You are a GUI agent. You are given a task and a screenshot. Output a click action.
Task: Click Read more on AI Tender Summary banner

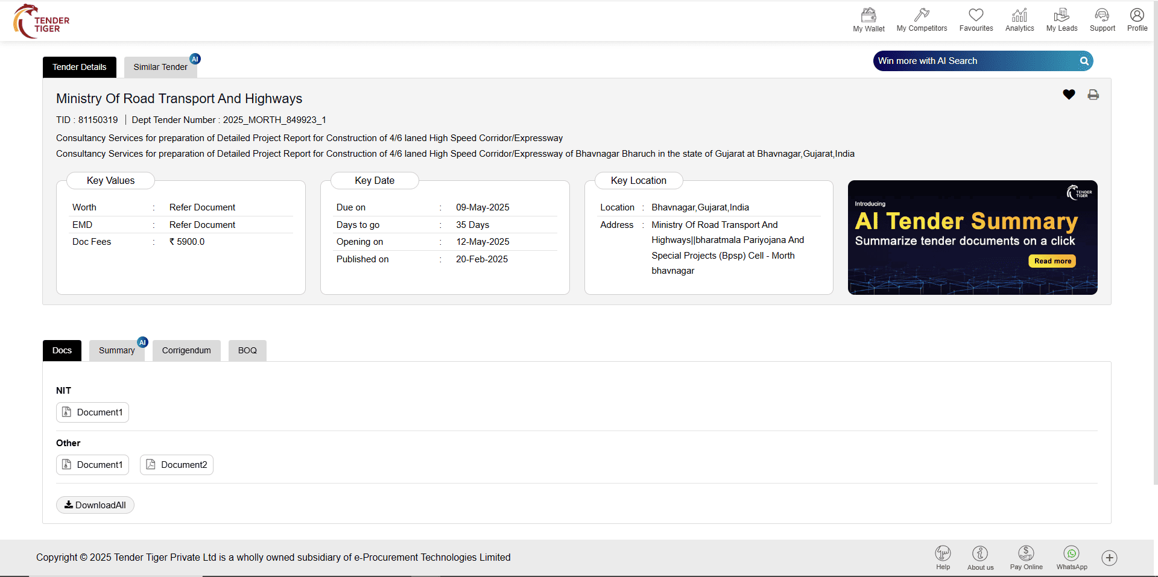click(x=1052, y=261)
